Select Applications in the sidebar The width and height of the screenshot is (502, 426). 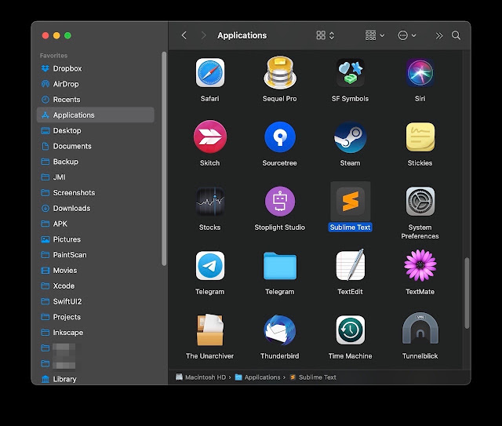[x=96, y=115]
